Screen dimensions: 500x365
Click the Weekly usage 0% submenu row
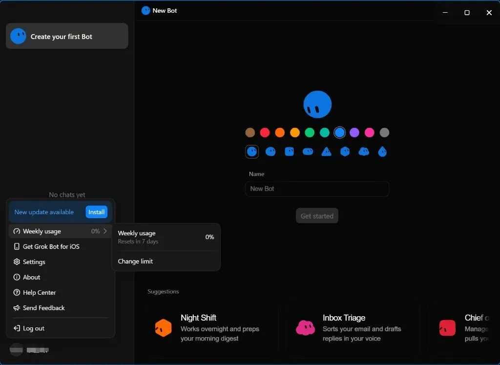click(x=166, y=237)
